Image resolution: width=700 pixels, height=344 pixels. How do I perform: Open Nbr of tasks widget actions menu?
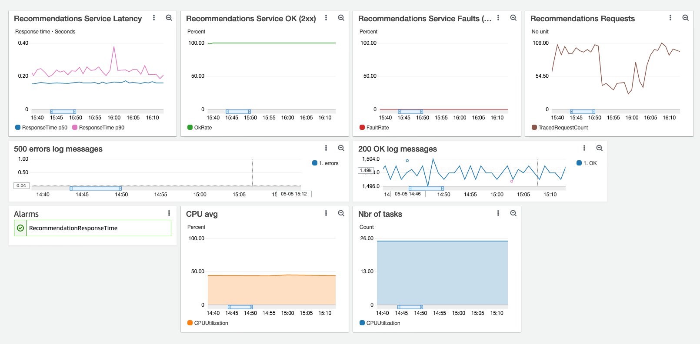pos(498,213)
